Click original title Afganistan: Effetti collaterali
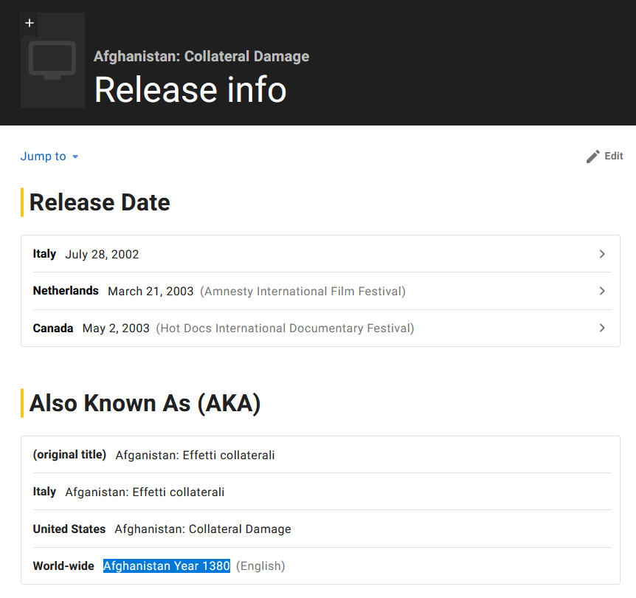The height and width of the screenshot is (598, 636). tap(195, 455)
